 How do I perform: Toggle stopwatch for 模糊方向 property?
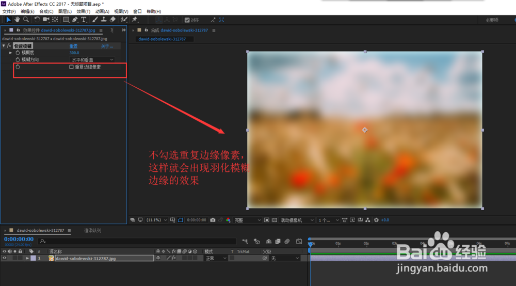coord(18,59)
